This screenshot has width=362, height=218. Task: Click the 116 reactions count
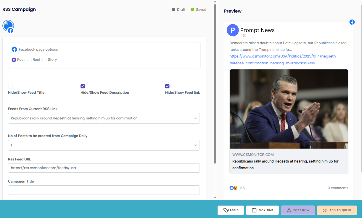tap(242, 188)
